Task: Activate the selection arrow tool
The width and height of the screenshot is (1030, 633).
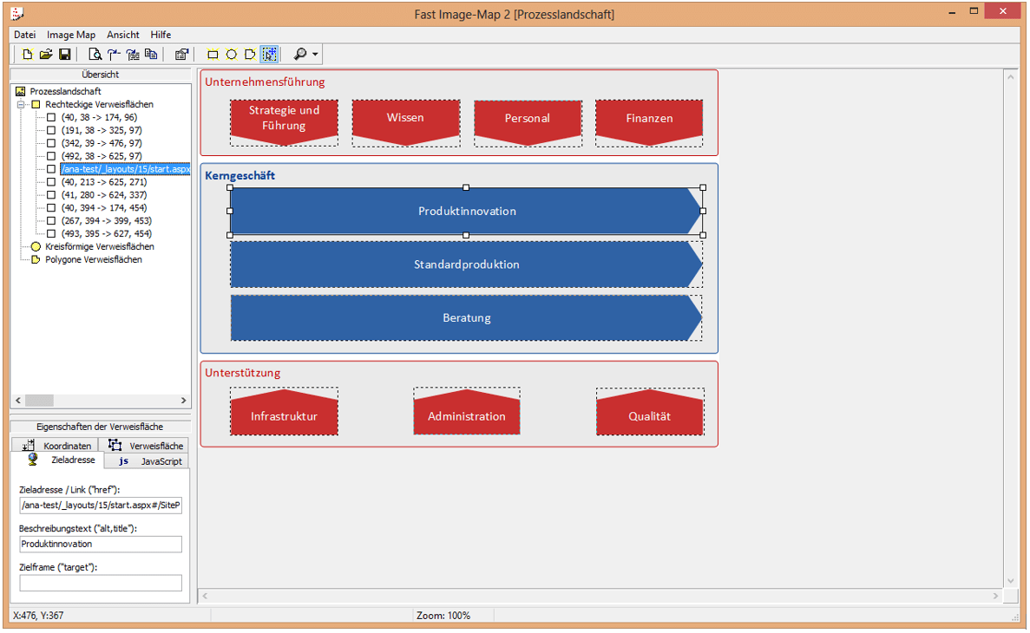Action: (269, 54)
